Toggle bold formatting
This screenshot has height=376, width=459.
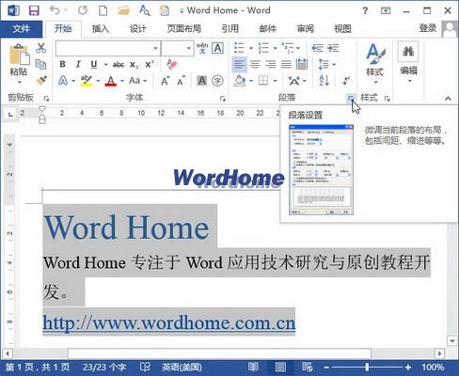(x=62, y=64)
